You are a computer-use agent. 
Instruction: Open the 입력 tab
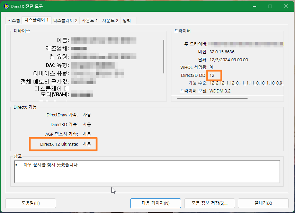127,20
